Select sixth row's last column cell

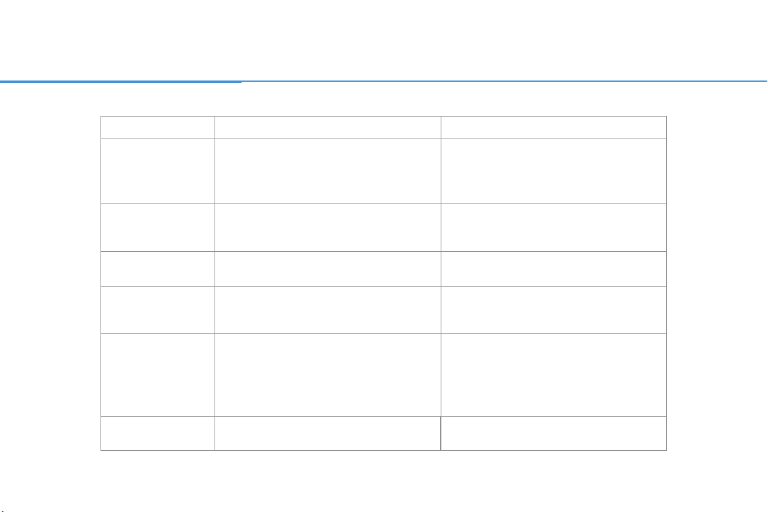click(x=553, y=375)
